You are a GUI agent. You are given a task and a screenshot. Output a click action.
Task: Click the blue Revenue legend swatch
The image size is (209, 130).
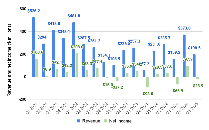(x=79, y=121)
